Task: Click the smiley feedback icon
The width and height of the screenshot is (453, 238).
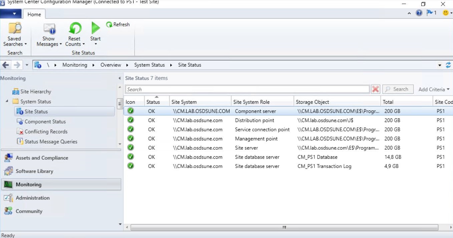Action: (x=446, y=13)
